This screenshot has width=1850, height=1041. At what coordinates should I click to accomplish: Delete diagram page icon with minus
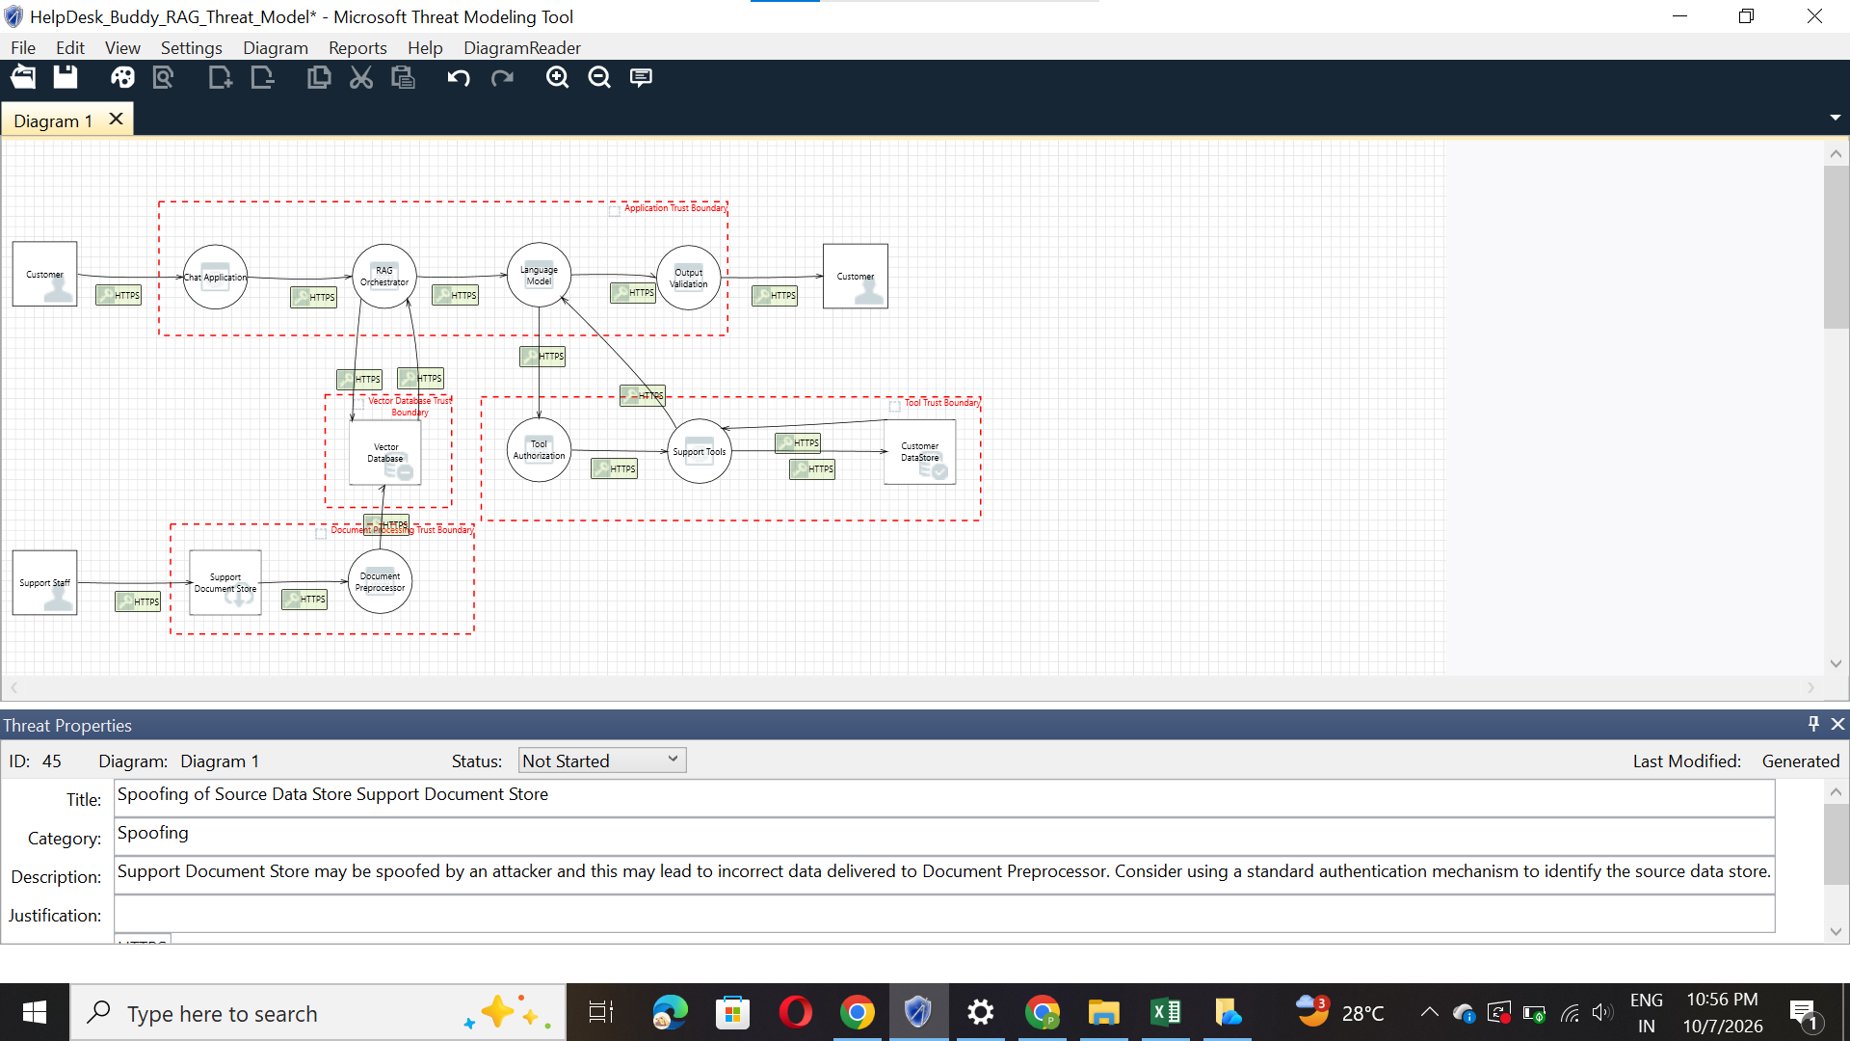(262, 78)
